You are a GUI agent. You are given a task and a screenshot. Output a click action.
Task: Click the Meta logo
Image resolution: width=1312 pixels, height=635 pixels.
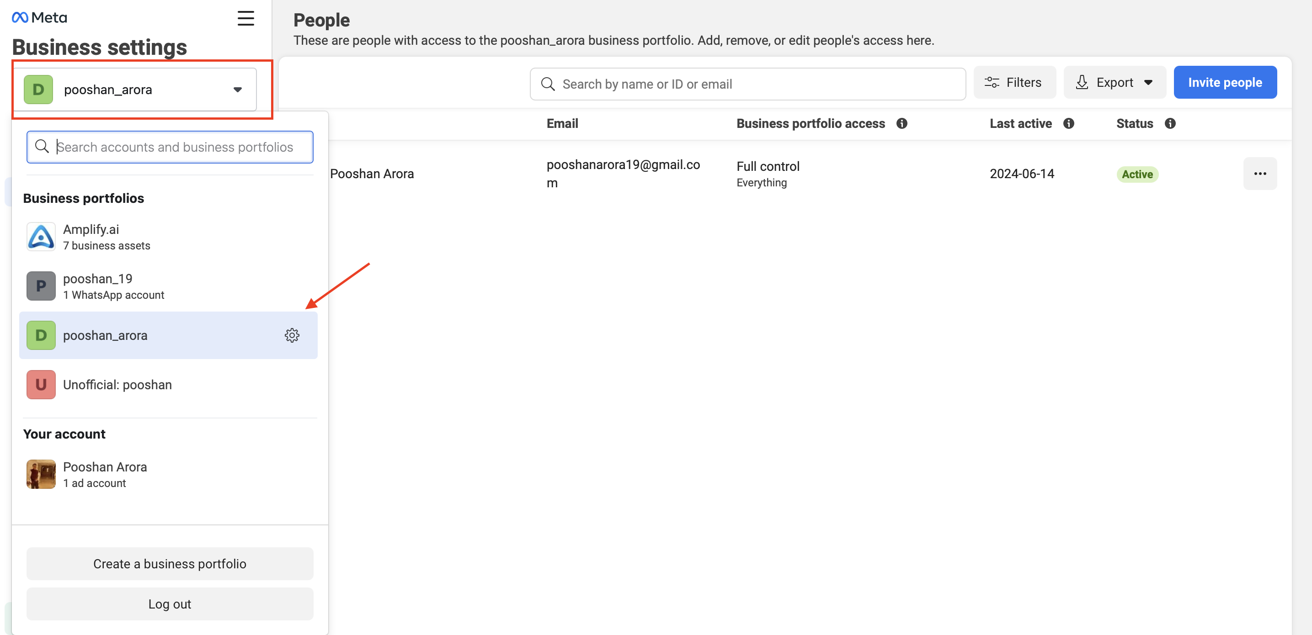coord(39,17)
